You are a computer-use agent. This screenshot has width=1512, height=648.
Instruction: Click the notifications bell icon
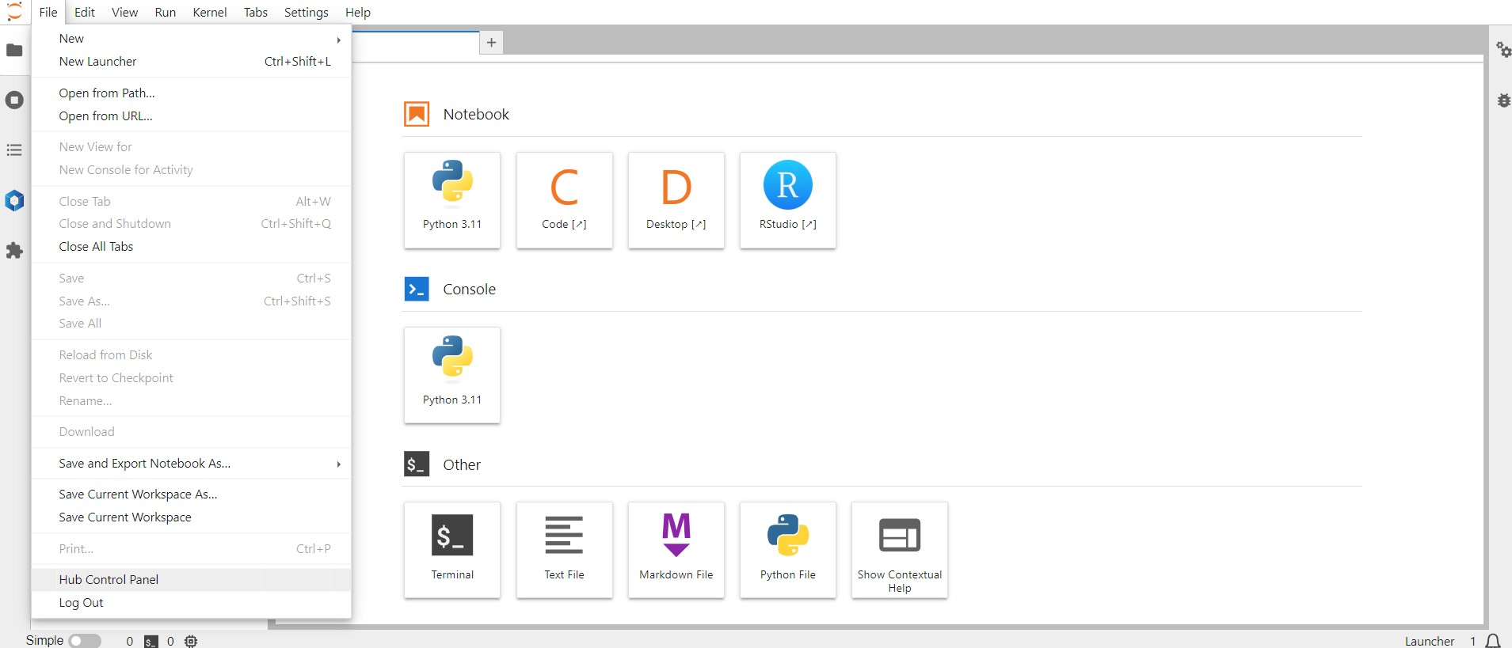pyautogui.click(x=1493, y=641)
